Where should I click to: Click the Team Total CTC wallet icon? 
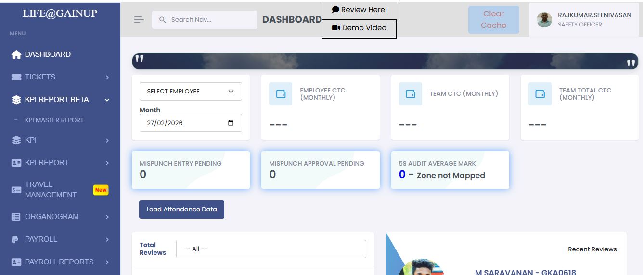coord(540,94)
